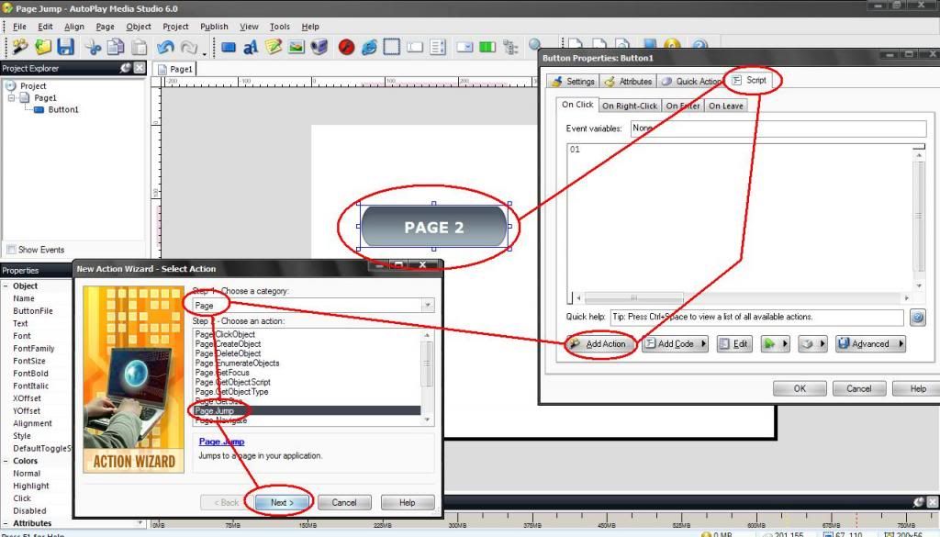Open the Publish menu

[214, 27]
